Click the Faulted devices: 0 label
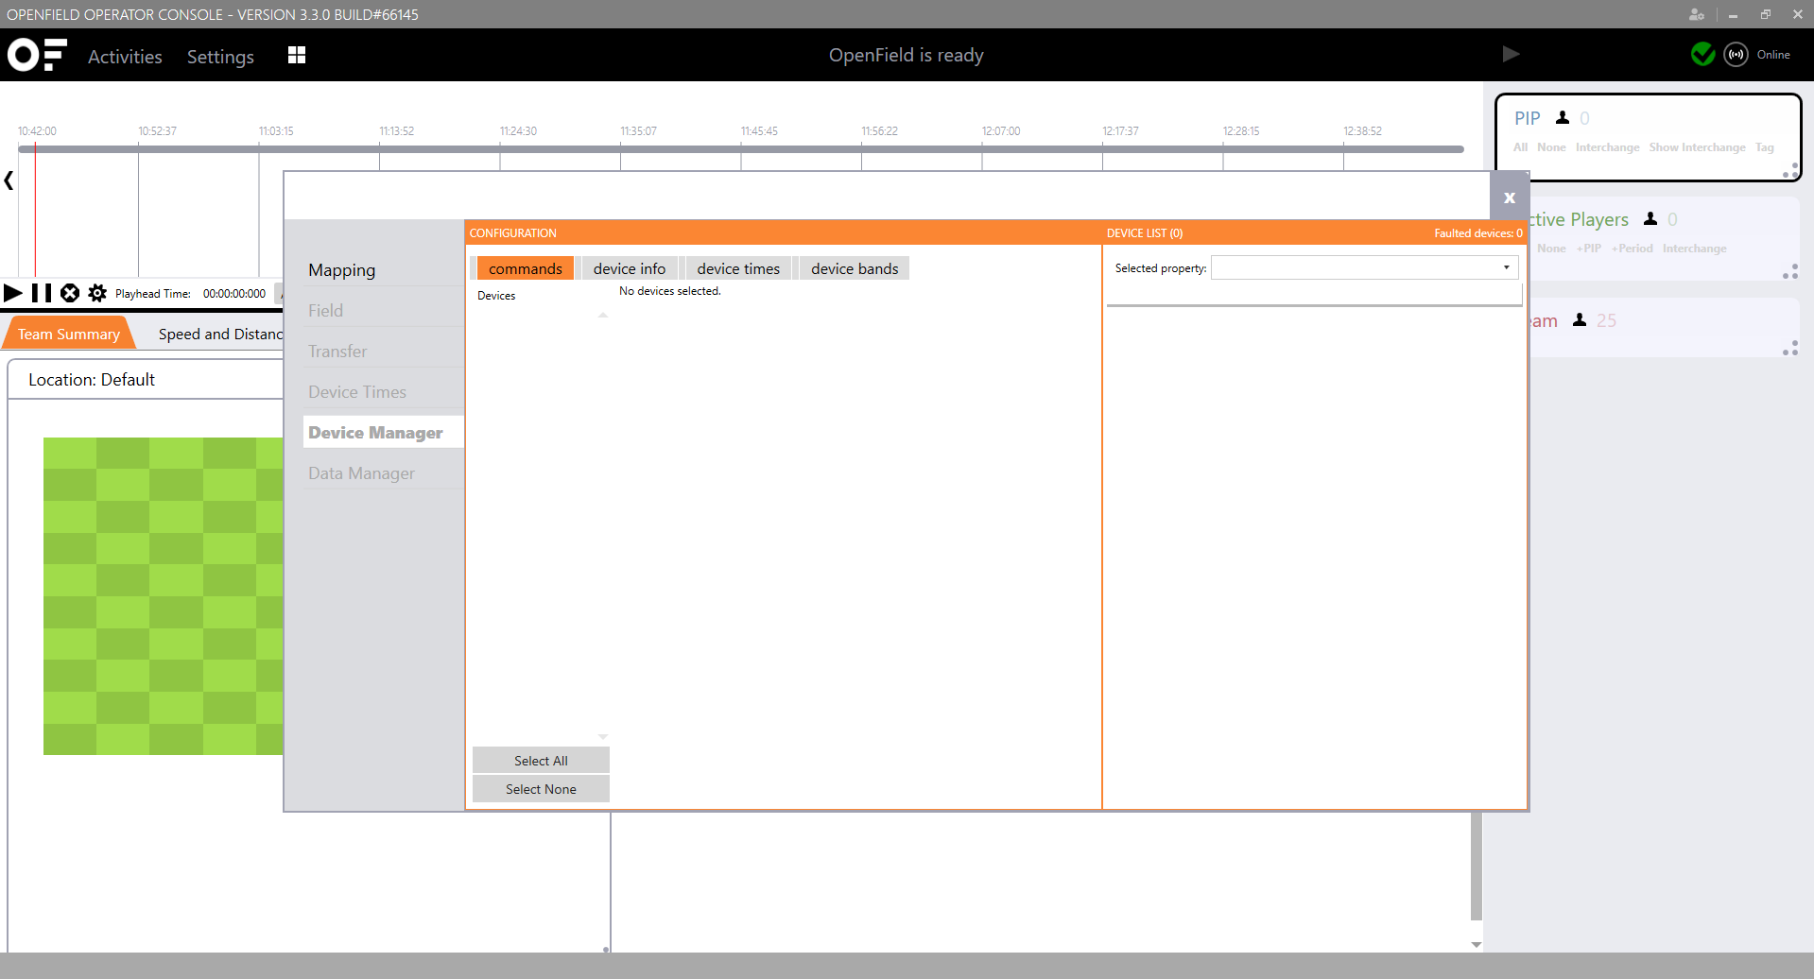This screenshot has width=1814, height=979. [x=1477, y=233]
